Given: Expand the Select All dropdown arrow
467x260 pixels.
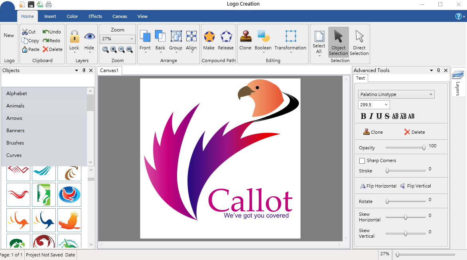Looking at the screenshot, I should (x=319, y=56).
